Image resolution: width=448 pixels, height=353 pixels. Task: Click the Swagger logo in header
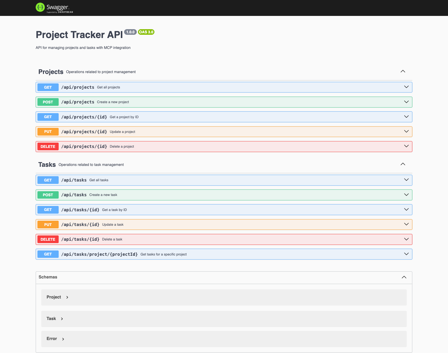point(54,8)
